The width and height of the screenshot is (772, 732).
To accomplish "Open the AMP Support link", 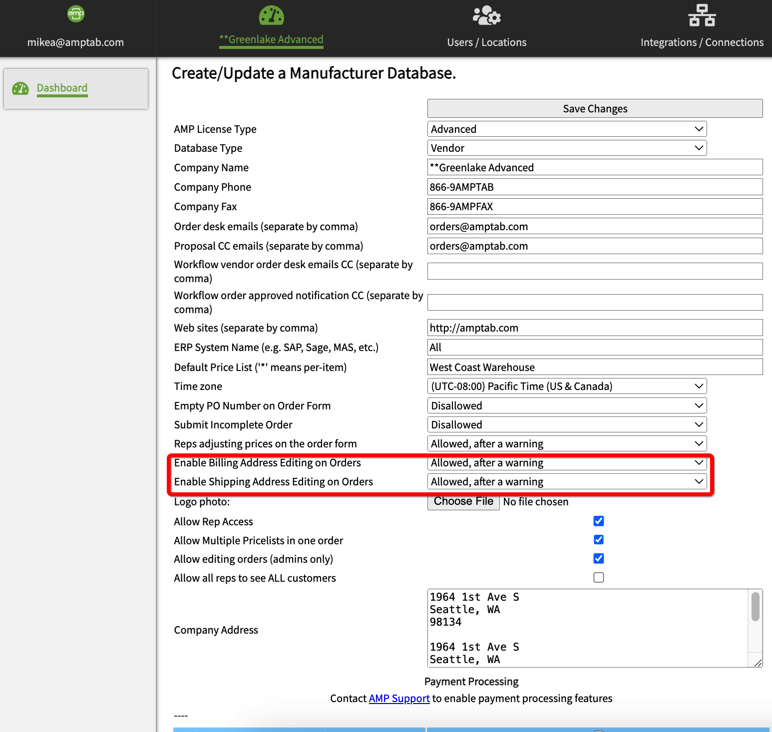I will tap(399, 699).
